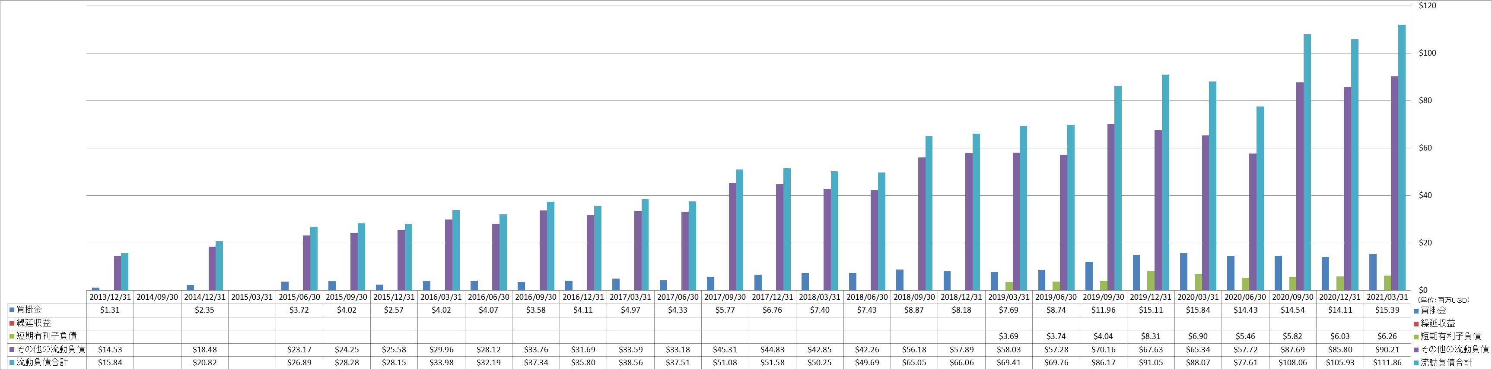
Task: Click the 繰延収益 legend text on the right
Action: 1438,324
